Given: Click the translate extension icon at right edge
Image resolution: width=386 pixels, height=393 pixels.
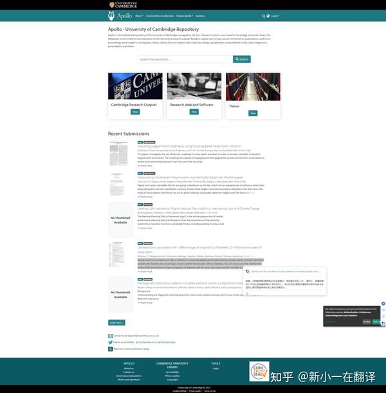Looking at the screenshot, I should click(x=383, y=324).
